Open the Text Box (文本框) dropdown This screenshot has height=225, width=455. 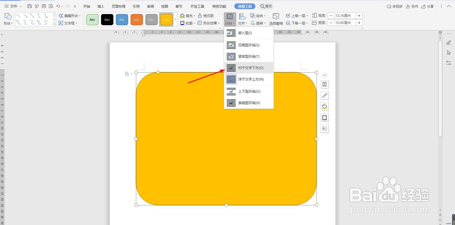[68, 23]
